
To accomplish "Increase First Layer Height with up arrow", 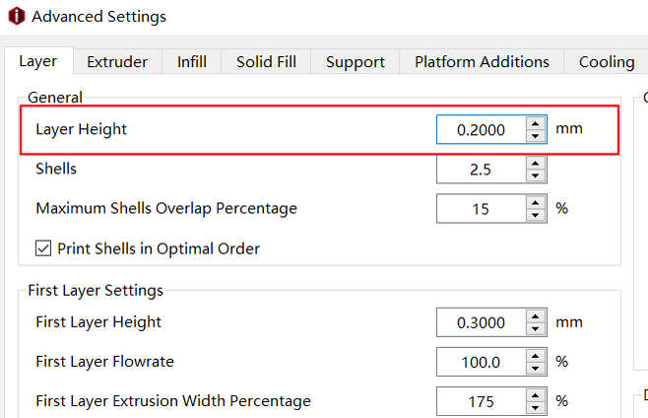I will tap(536, 316).
